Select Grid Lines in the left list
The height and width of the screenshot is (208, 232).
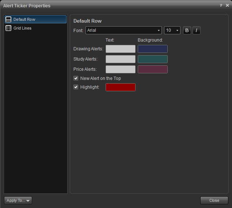[35, 28]
